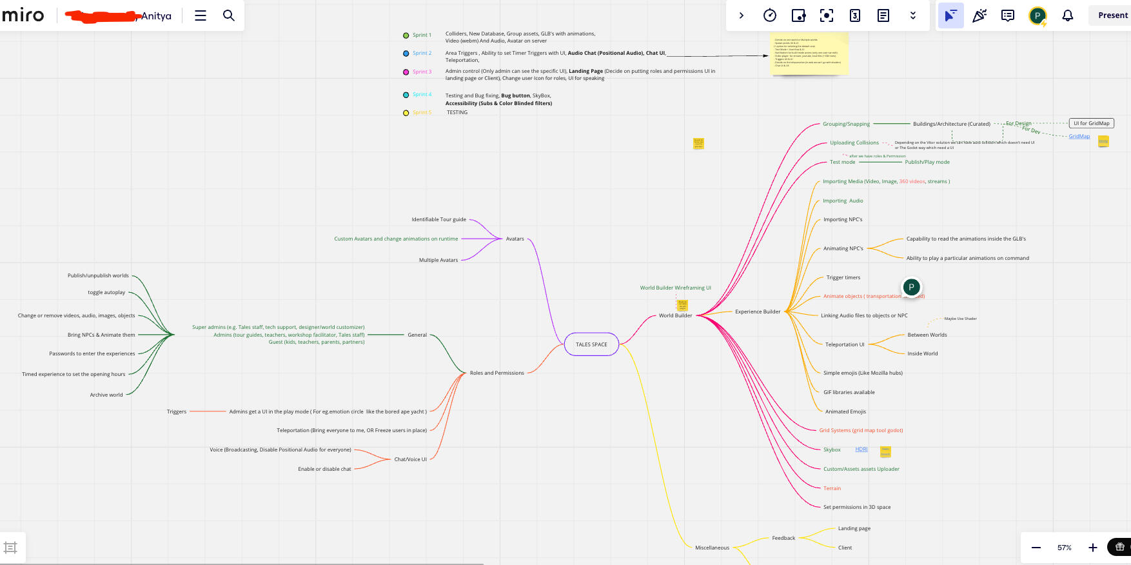Open the notes panel icon
The width and height of the screenshot is (1131, 565).
click(883, 15)
